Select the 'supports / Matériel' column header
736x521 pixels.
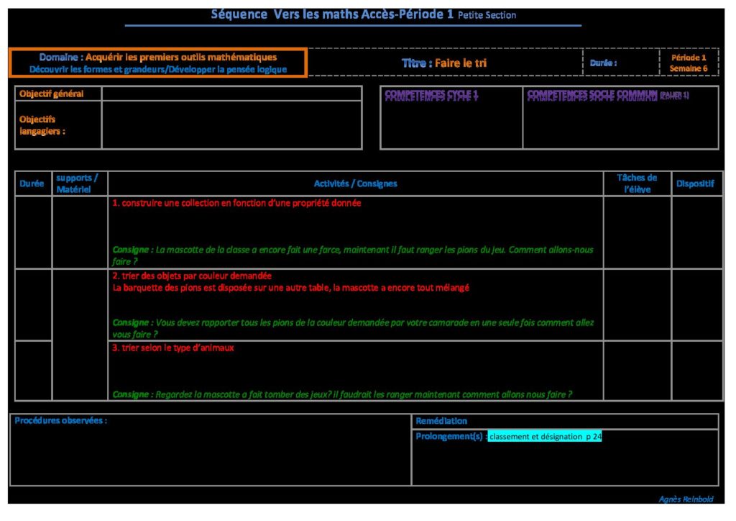point(79,184)
